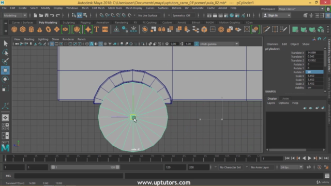Click the MEL script language button
The height and width of the screenshot is (186, 331).
8,176
